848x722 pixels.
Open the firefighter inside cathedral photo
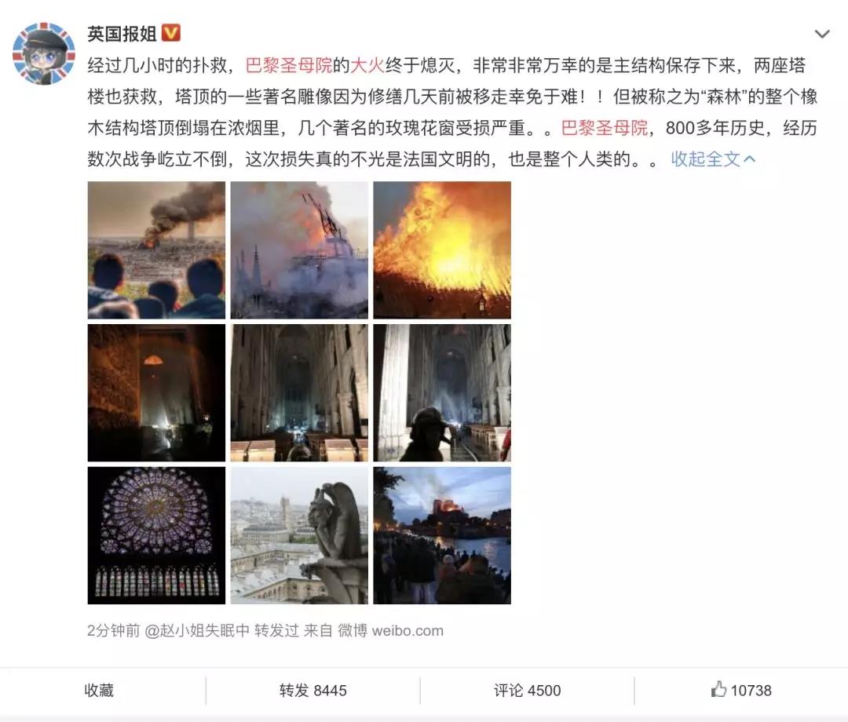click(442, 392)
